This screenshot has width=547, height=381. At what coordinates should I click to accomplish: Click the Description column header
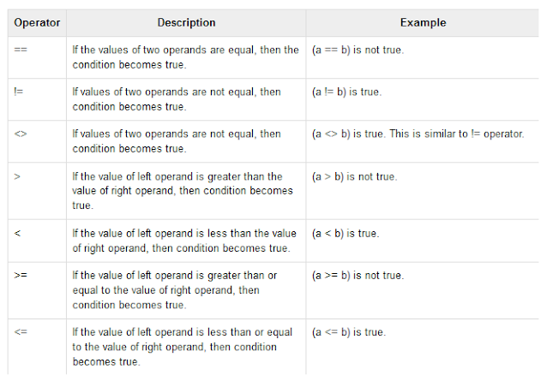[x=186, y=22]
